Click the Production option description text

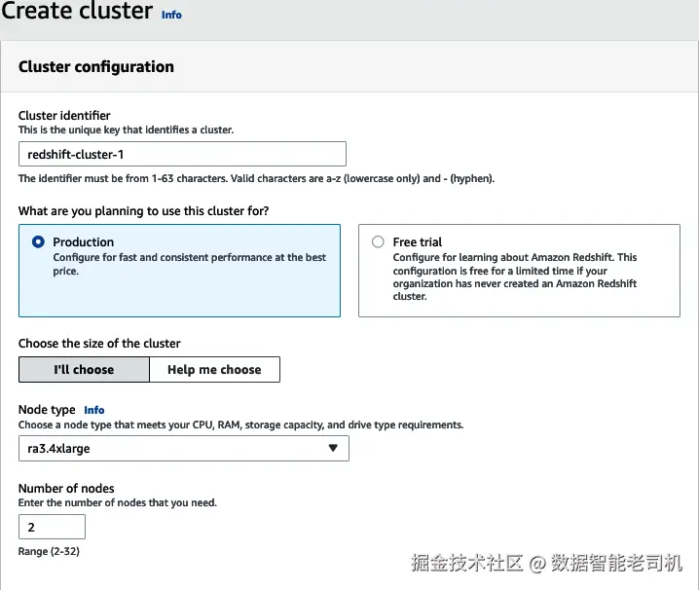[x=189, y=264]
